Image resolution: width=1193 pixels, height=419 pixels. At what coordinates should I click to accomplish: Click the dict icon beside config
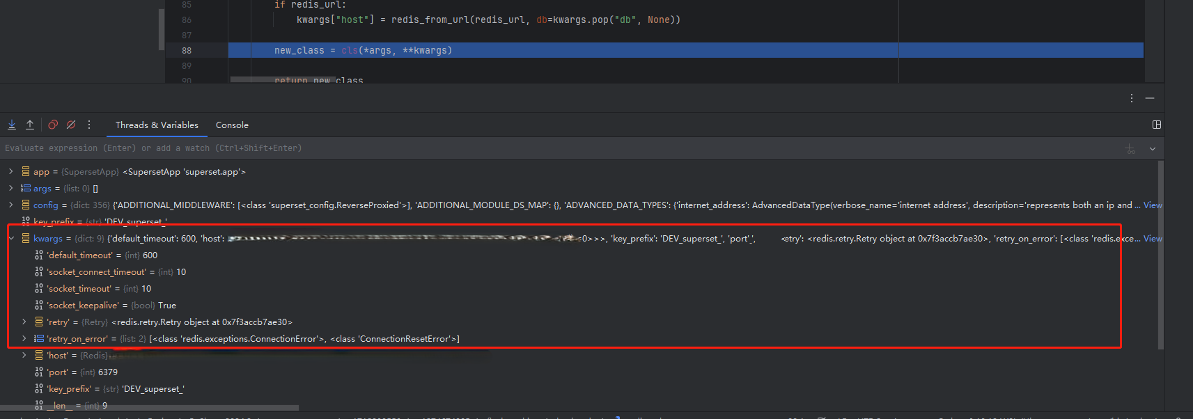click(26, 205)
